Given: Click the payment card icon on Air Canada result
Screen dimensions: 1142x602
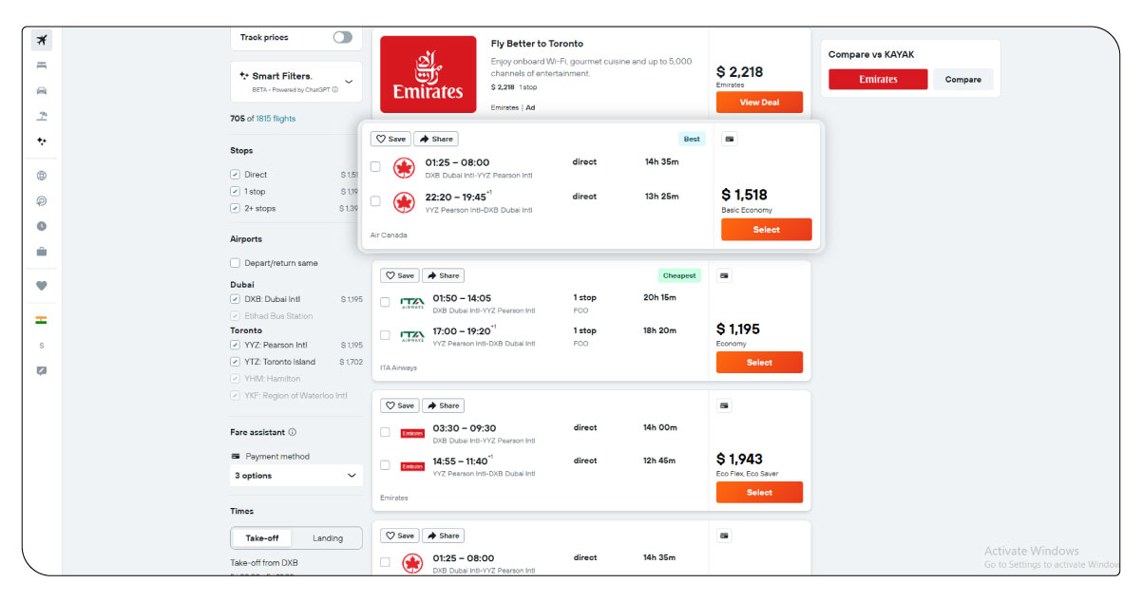Looking at the screenshot, I should click(x=728, y=139).
